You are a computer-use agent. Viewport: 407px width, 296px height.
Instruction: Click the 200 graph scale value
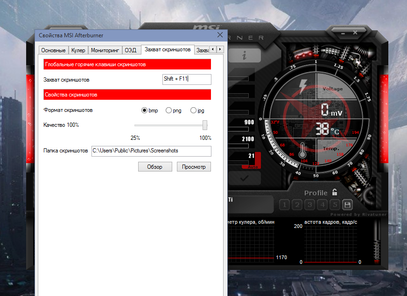coord(298,226)
